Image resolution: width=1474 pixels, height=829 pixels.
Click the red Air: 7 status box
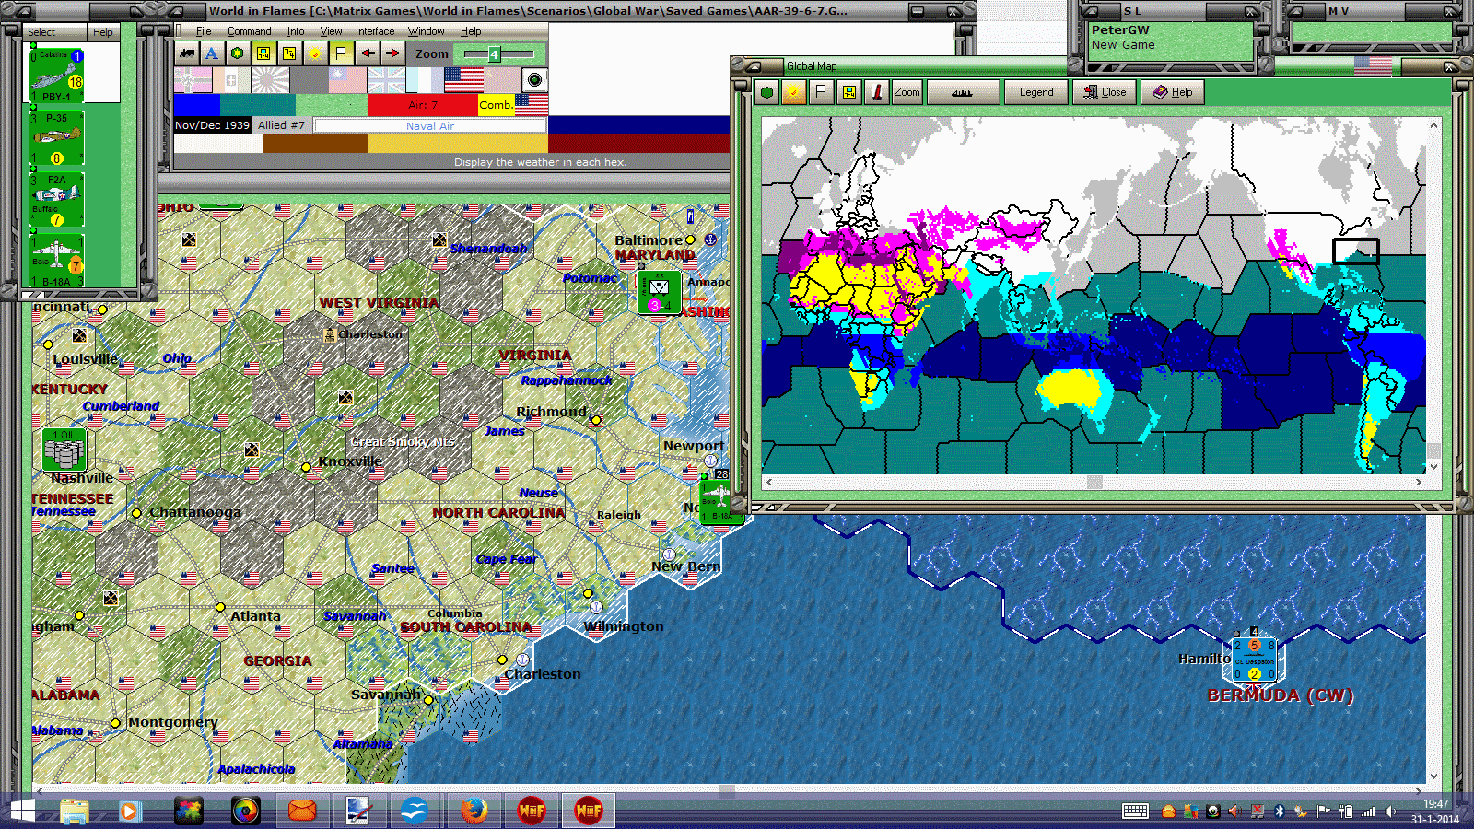[x=422, y=105]
